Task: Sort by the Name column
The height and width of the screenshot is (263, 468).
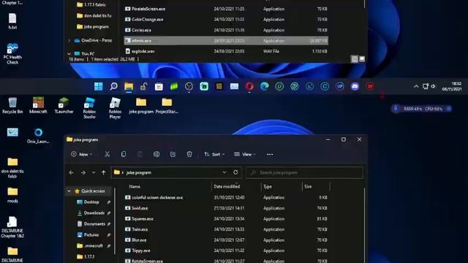Action: [x=135, y=187]
